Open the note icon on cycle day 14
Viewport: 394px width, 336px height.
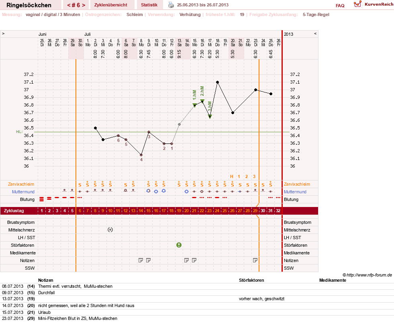click(141, 260)
